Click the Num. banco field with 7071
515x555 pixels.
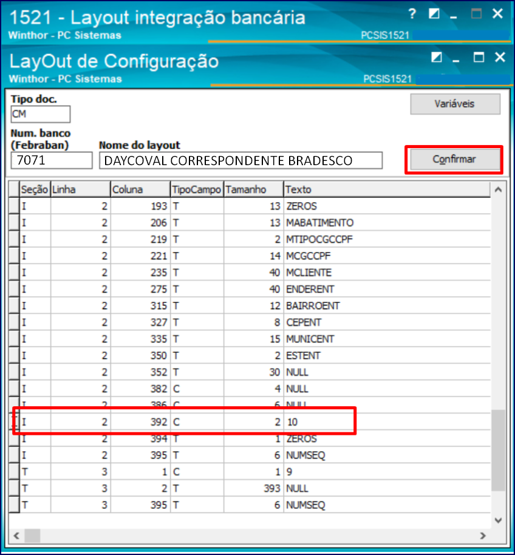(52, 160)
